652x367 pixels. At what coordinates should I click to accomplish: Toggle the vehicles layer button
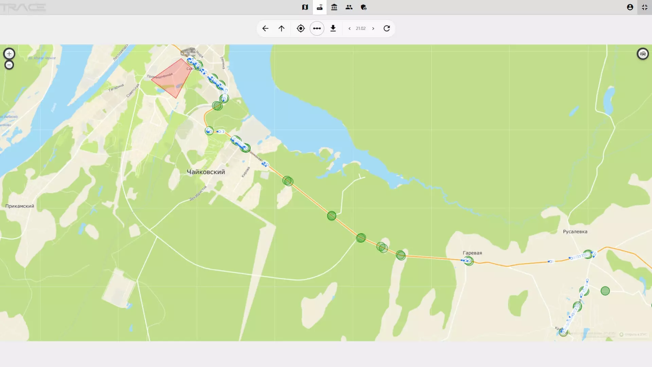642,54
